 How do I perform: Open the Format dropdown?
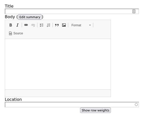tap(81, 25)
